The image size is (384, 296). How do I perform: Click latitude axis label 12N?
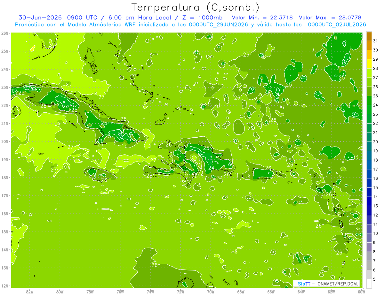[x=5, y=286]
